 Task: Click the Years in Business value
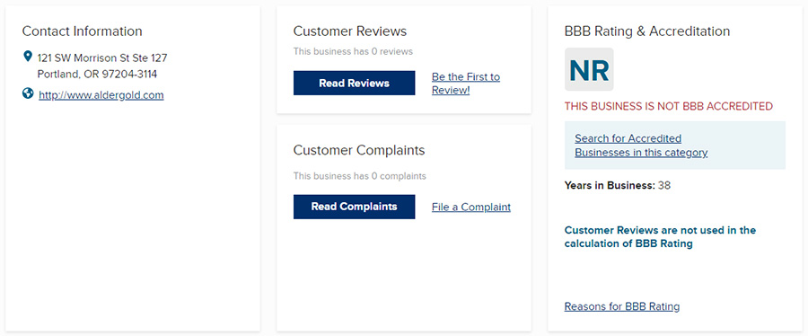click(664, 186)
